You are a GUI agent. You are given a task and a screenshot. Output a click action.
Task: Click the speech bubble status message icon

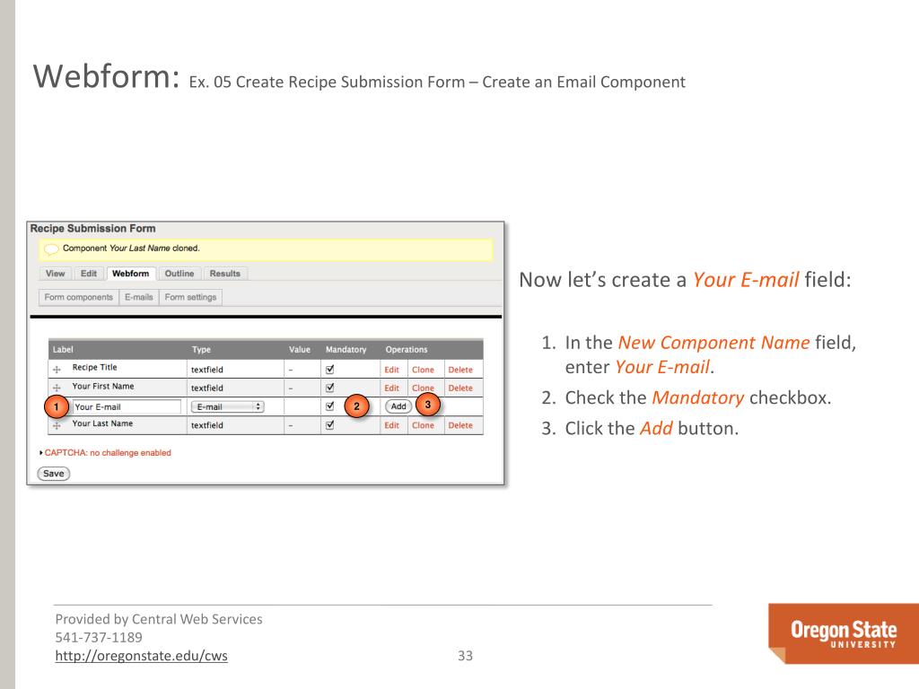(x=51, y=249)
